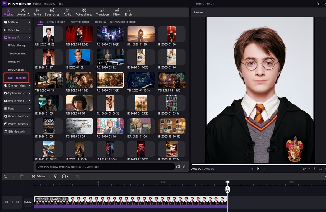Step back one frame in preview

(252, 169)
